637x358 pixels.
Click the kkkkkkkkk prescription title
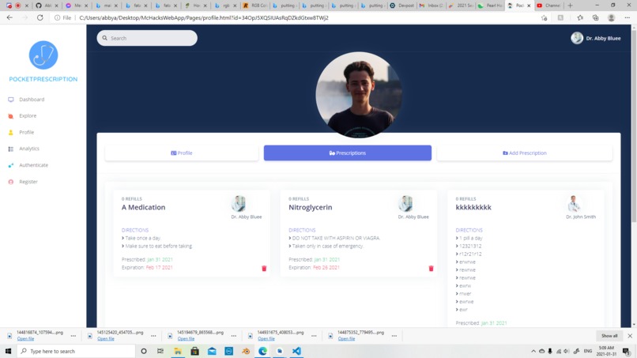[473, 207]
